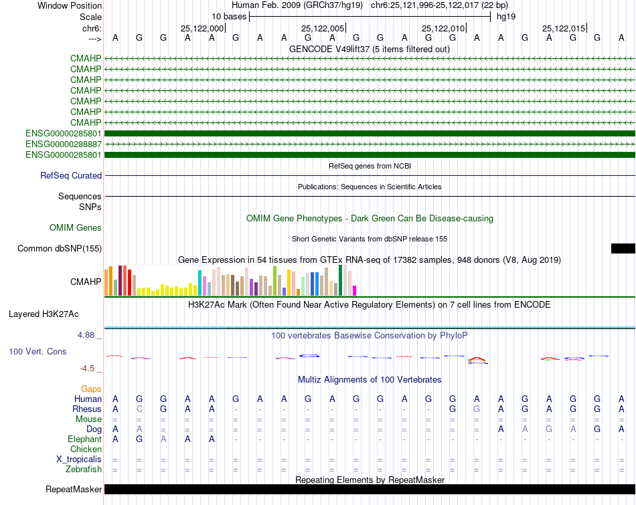Screen dimensions: 636x505
Task: Click the CMAHP label beside the GTEx chart
Action: 86,282
